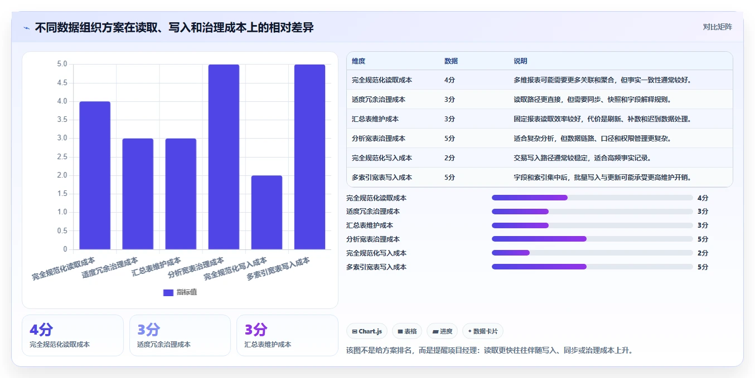The image size is (755, 378).
Task: Click the icon in the 进度 tag
Action: [x=435, y=331]
